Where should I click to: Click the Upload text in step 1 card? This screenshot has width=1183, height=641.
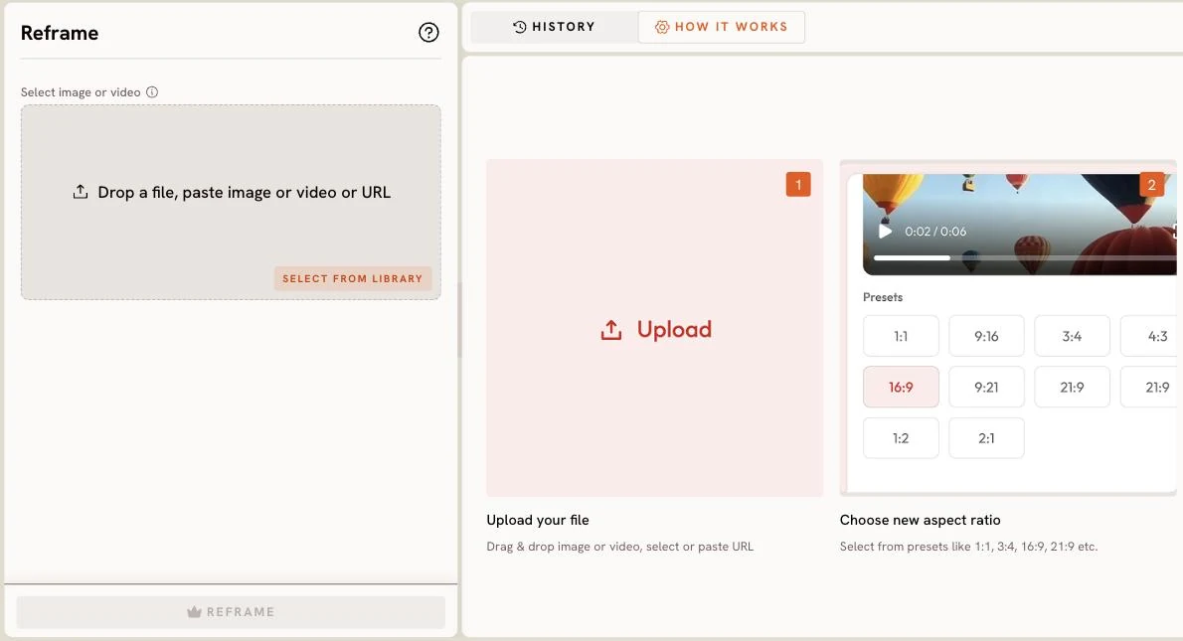pyautogui.click(x=674, y=330)
